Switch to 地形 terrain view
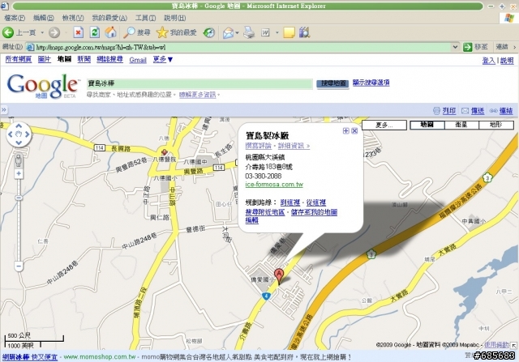This screenshot has width=519, height=362. (495, 125)
